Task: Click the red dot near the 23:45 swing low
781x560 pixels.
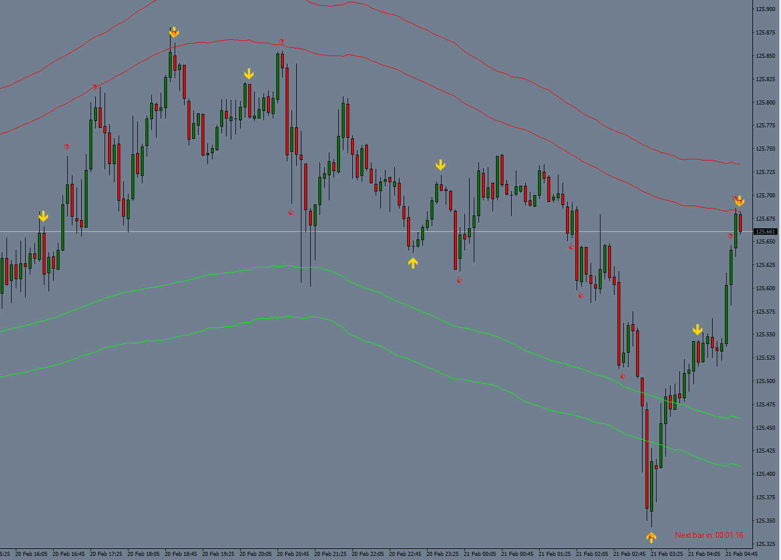Action: pos(459,279)
